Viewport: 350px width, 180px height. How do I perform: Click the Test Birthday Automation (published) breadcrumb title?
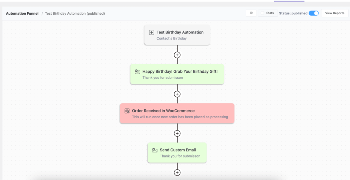click(x=75, y=14)
